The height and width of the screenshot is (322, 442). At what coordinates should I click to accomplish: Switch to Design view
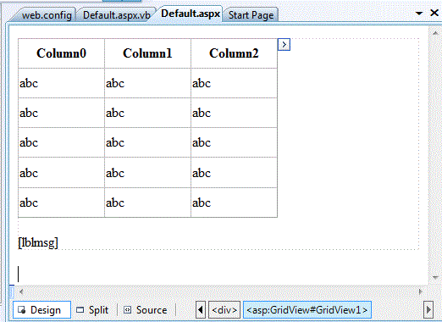(x=41, y=310)
